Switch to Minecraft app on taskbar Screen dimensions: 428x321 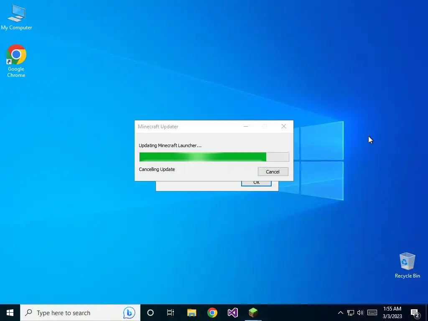point(253,313)
